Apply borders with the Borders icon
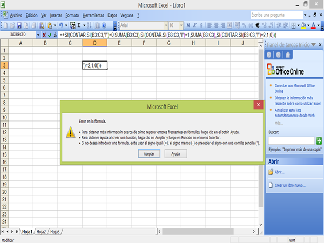The image size is (324, 243). (x=293, y=25)
